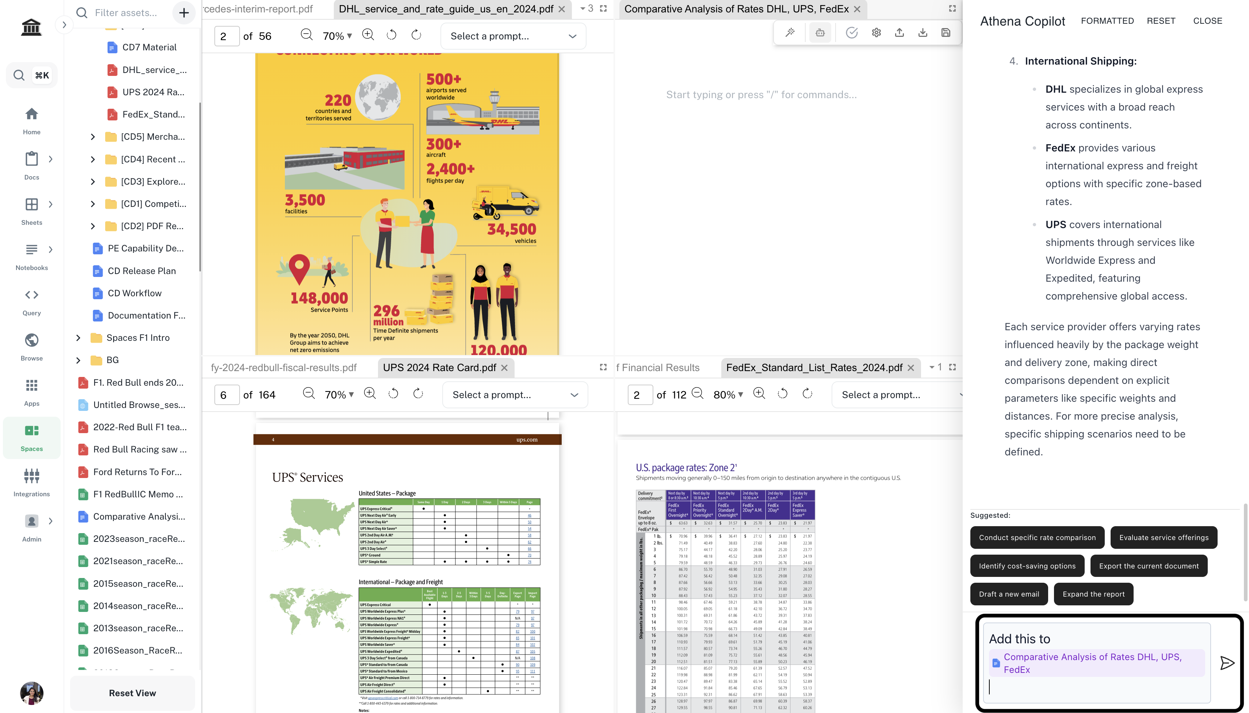Open the UPS 2024 Ra... file in tree
The width and height of the screenshot is (1249, 713).
145,92
